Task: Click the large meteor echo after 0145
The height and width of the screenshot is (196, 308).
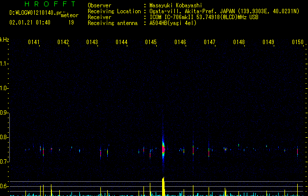Action: [x=163, y=149]
